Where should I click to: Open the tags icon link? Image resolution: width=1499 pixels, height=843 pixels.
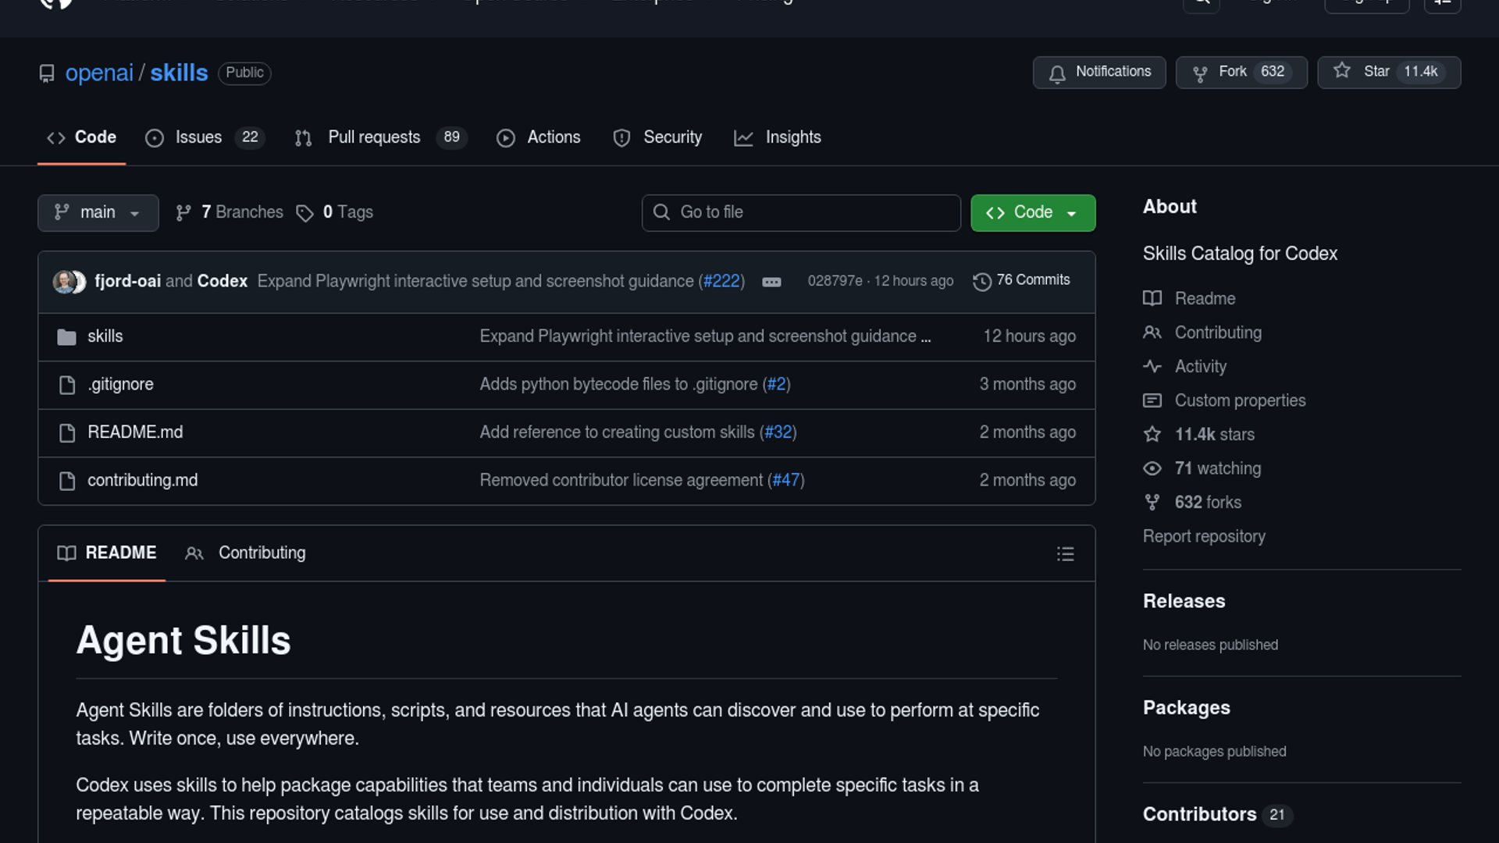point(304,213)
